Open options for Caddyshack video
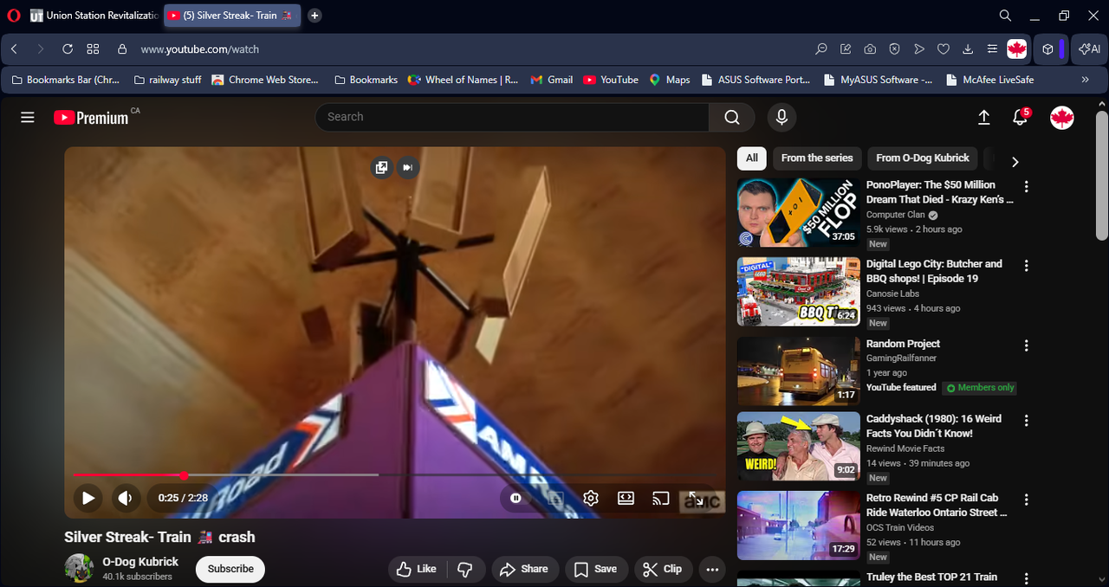 pyautogui.click(x=1027, y=421)
